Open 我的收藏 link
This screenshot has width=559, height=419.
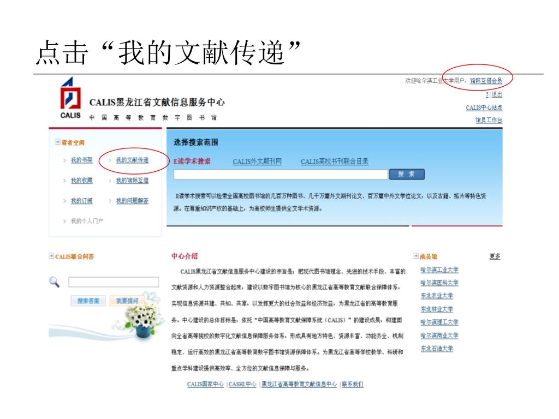[82, 180]
